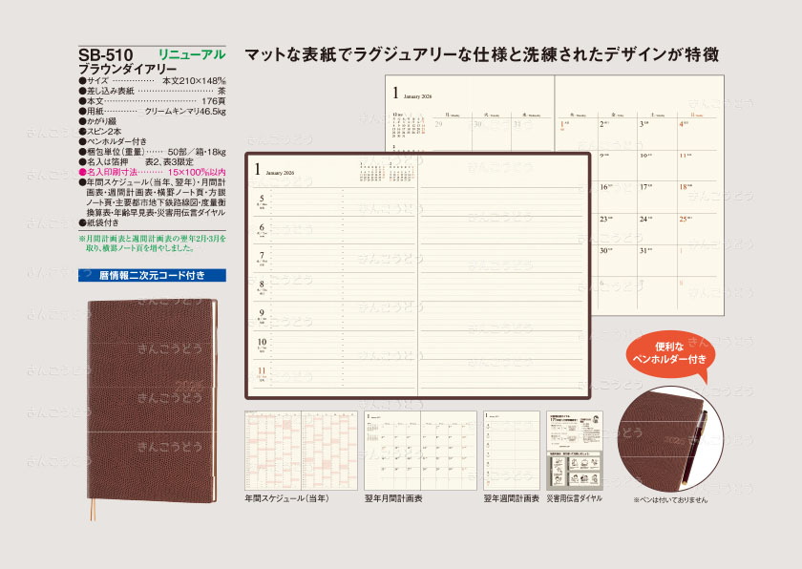Click the circular pen holder close-up photo
This screenshot has width=802, height=569.
[670, 440]
